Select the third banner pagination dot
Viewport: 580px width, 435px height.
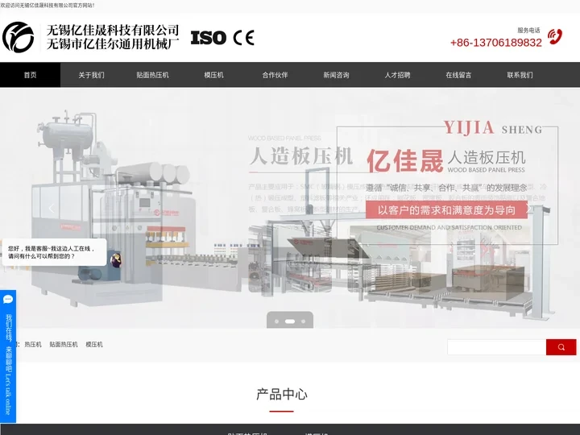point(304,321)
